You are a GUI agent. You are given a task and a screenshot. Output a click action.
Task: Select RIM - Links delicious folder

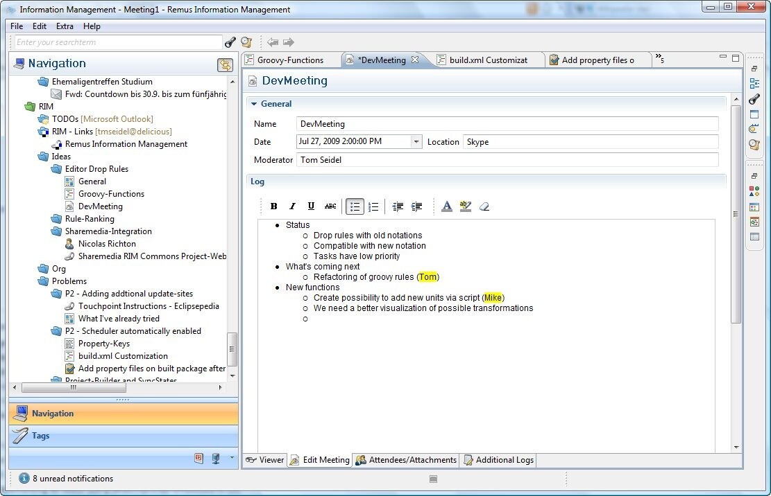(112, 132)
